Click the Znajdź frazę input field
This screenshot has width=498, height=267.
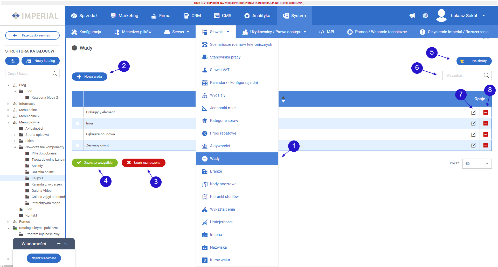[29, 73]
